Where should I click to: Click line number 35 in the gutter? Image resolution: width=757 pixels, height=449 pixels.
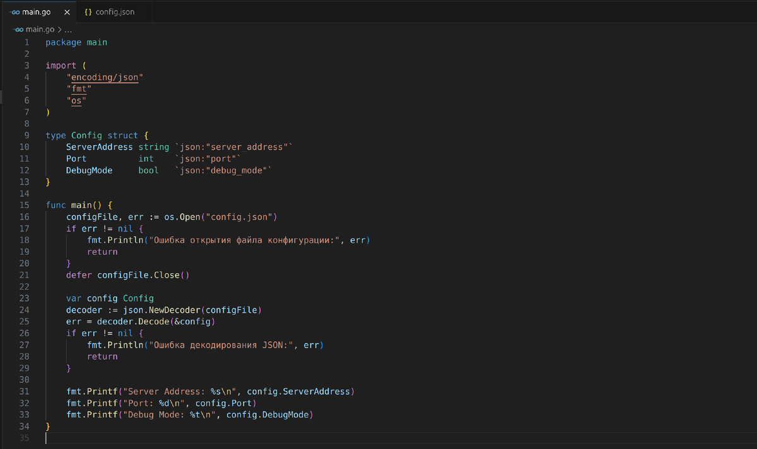click(25, 438)
